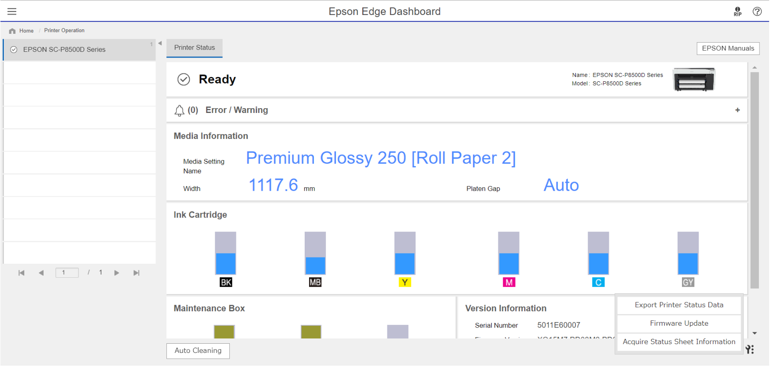Click the Ready status check icon
The image size is (770, 367).
pyautogui.click(x=184, y=80)
